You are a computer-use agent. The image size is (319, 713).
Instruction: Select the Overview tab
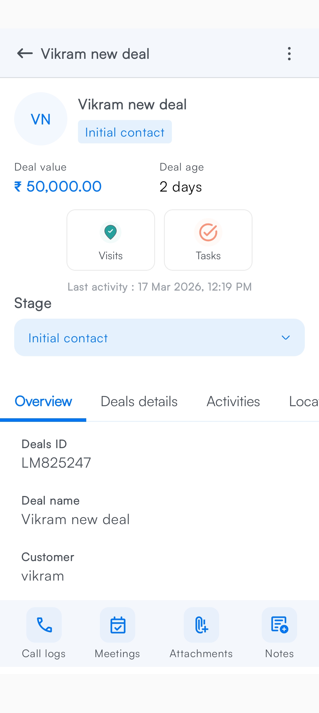tap(43, 401)
